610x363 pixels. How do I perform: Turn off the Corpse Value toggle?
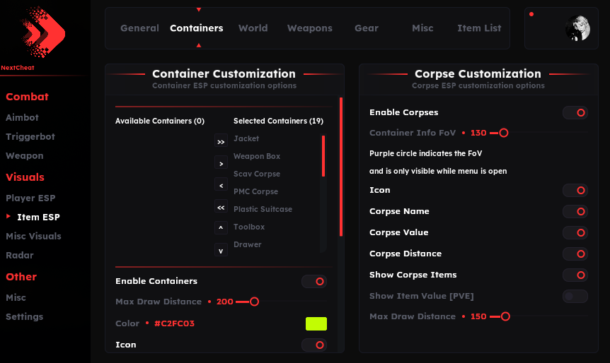point(575,233)
